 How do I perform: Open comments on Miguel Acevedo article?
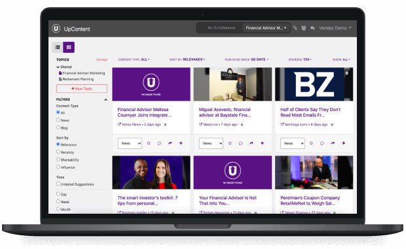241,143
